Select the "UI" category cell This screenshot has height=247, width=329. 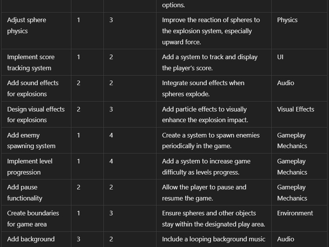pos(280,57)
